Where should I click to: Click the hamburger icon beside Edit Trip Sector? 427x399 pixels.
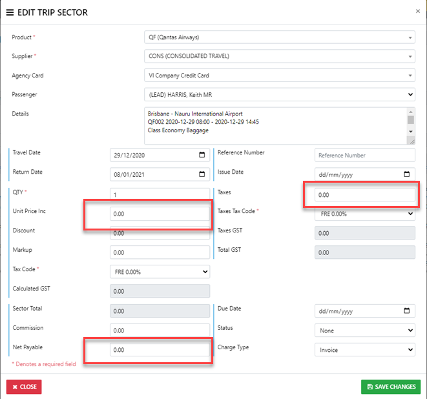[x=10, y=12]
